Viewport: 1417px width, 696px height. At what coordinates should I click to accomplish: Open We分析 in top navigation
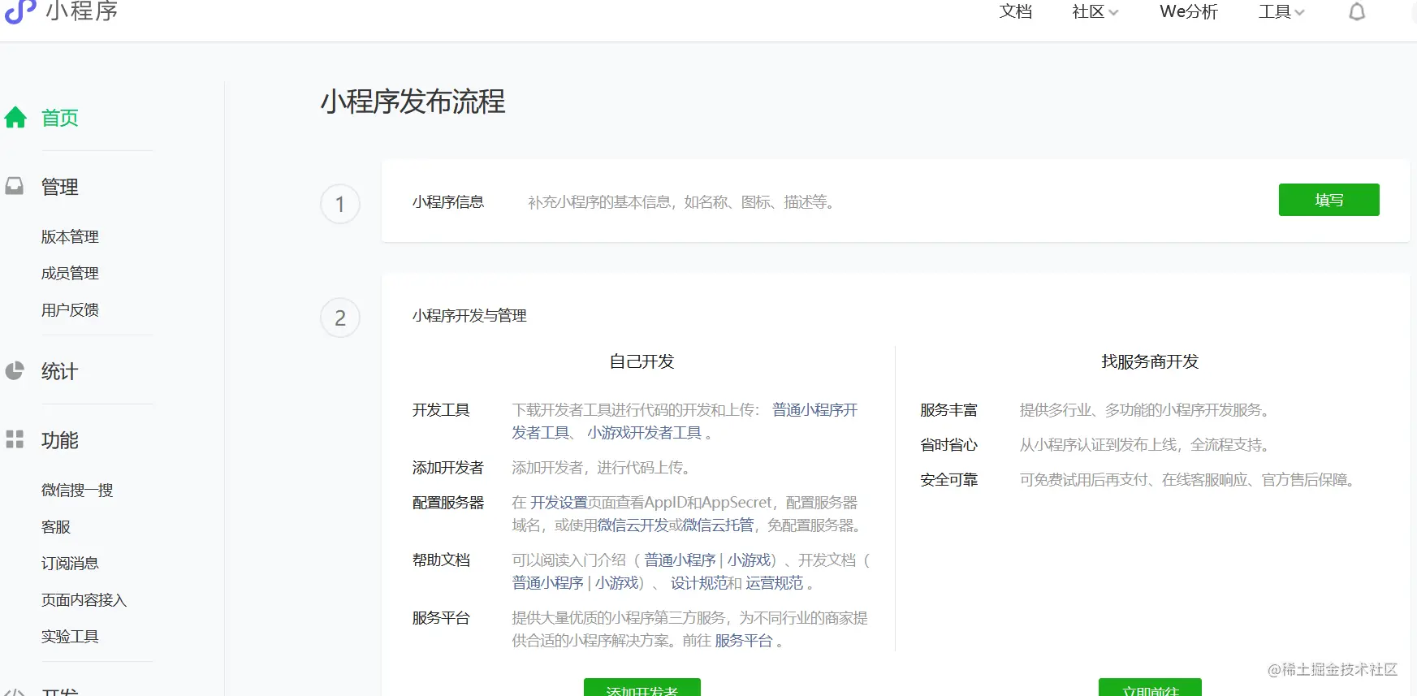(1189, 11)
